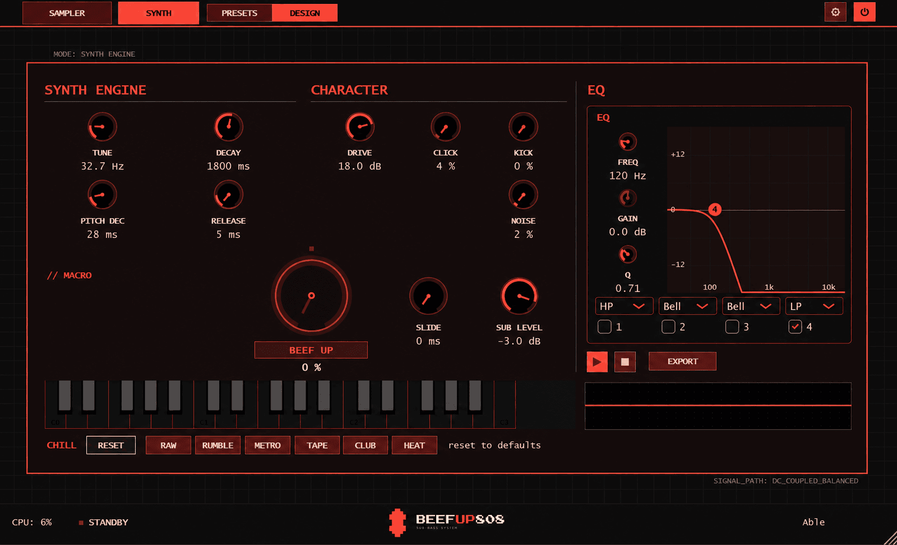897x545 pixels.
Task: Click the EQ GAIN knob
Action: 628,198
